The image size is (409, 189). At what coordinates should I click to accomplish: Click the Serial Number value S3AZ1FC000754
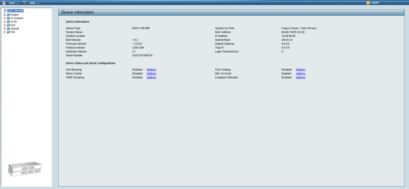click(x=142, y=56)
